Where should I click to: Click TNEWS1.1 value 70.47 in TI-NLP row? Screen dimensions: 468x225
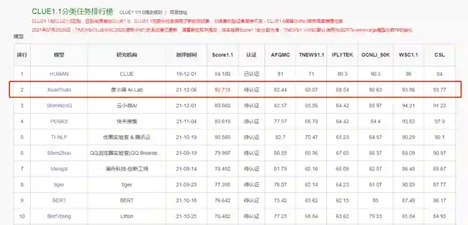pyautogui.click(x=311, y=137)
